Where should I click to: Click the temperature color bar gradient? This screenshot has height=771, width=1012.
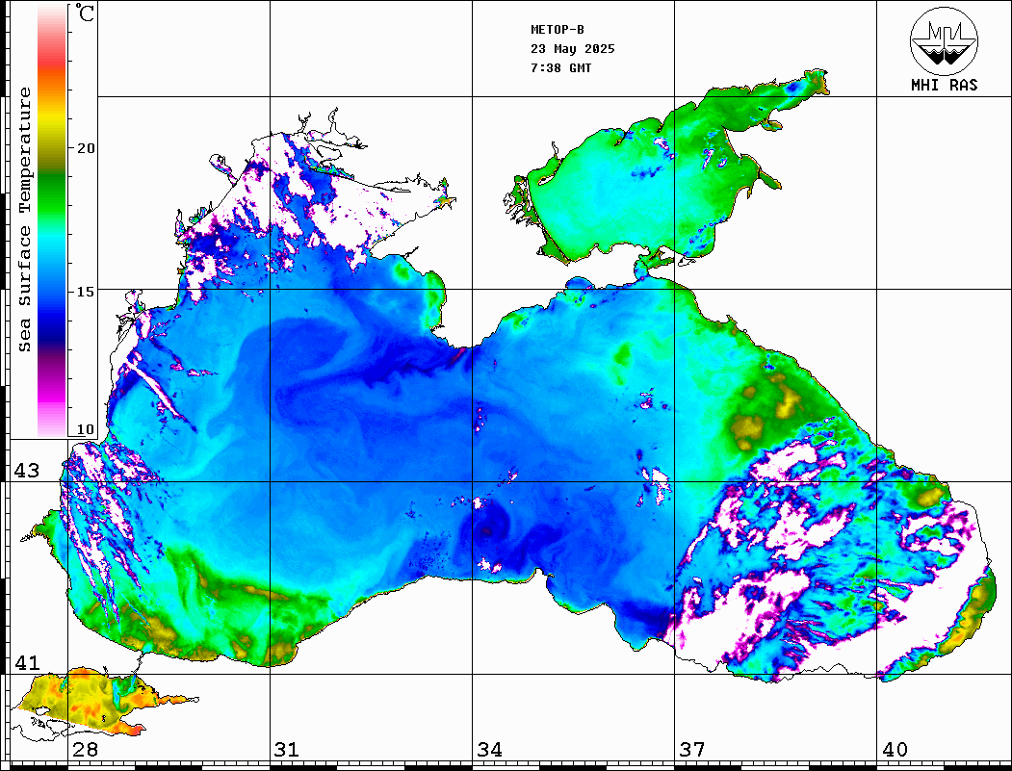[52, 221]
